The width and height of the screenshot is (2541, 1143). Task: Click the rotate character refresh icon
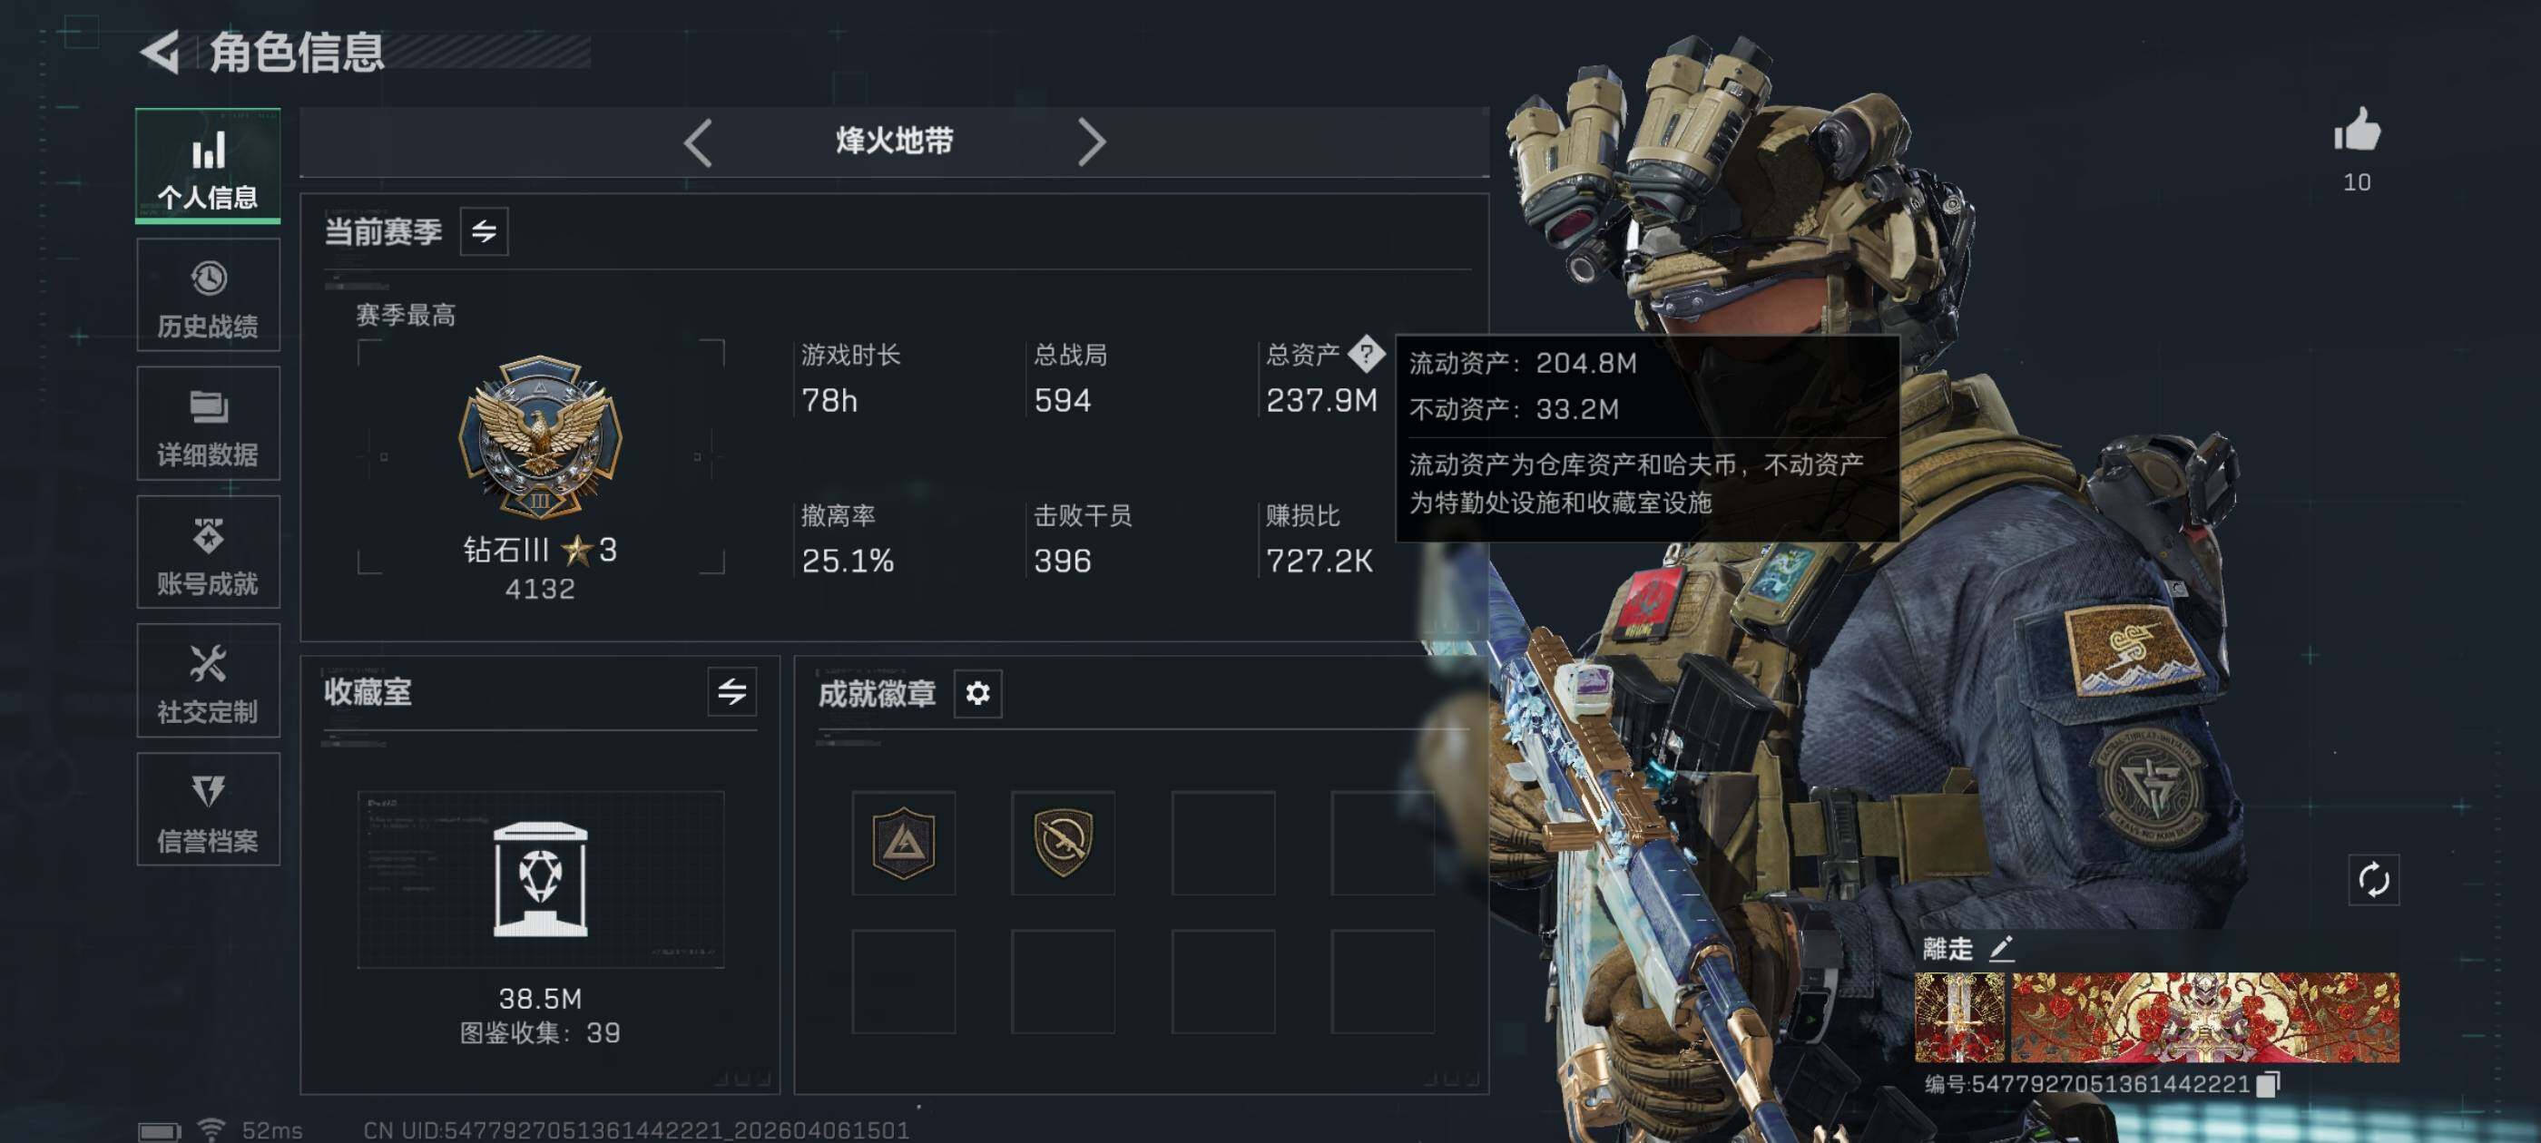click(x=2373, y=879)
